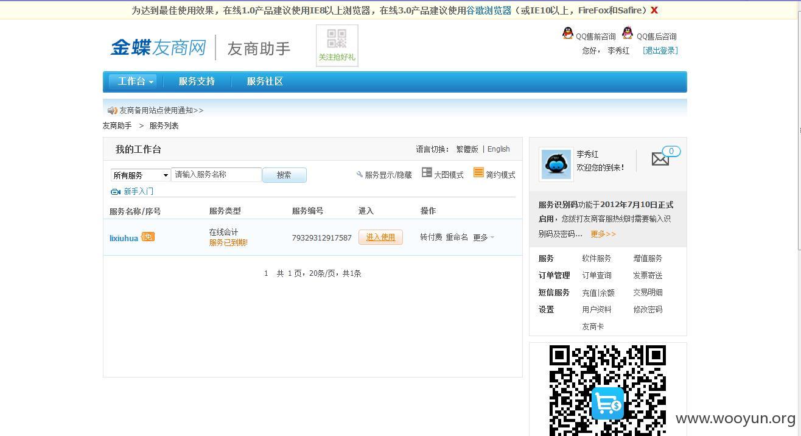Open 用户资料 in sidebar

596,309
